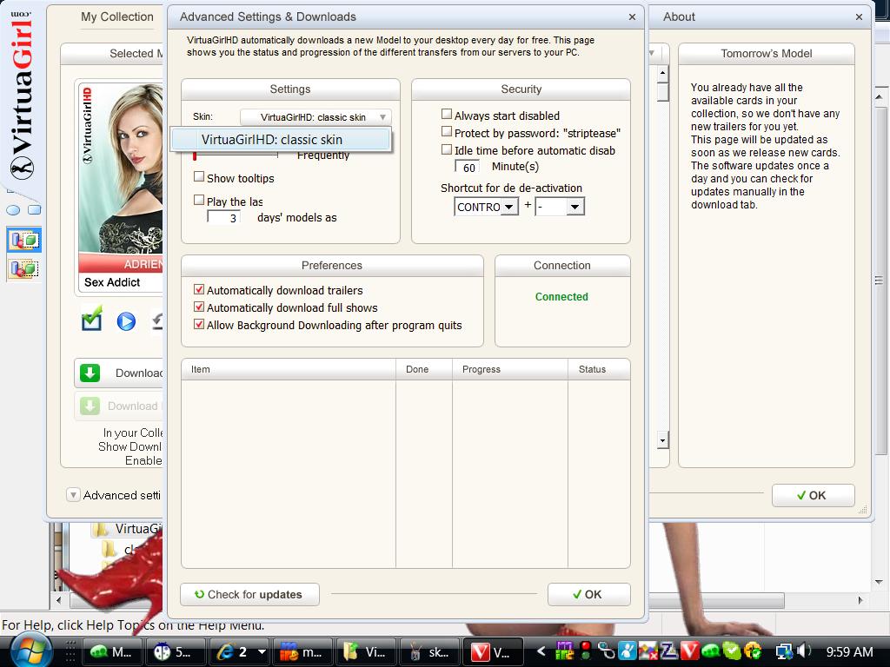Click the days field showing 3
The image size is (890, 667).
pos(223,217)
